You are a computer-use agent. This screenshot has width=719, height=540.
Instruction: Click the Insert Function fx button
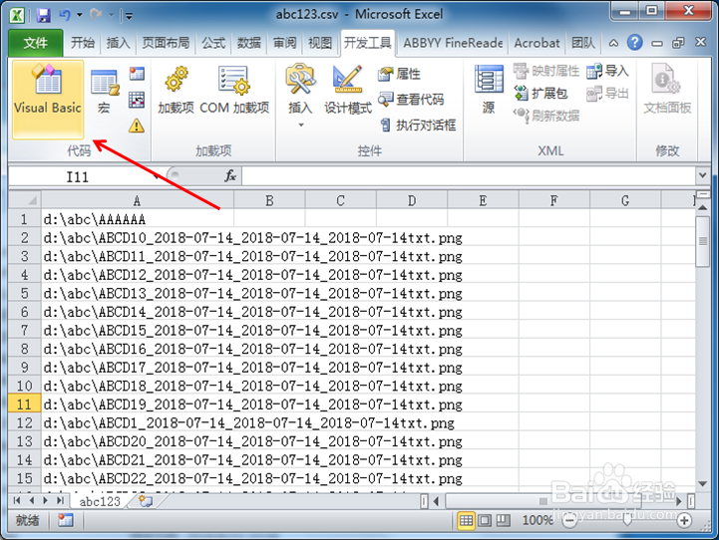coord(229,176)
